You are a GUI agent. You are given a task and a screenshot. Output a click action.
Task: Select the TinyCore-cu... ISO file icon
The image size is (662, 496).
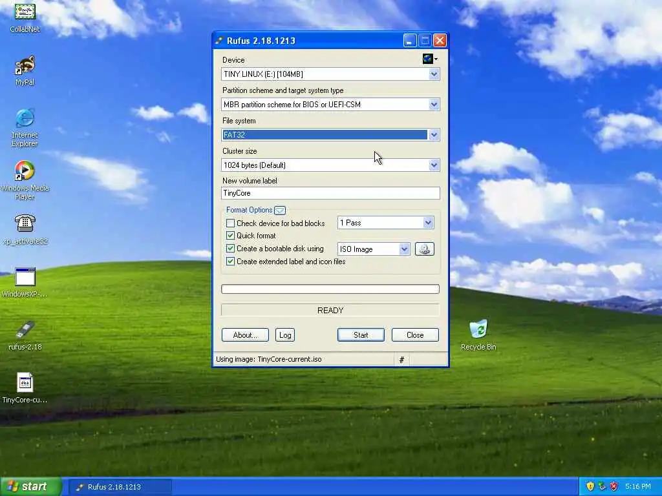point(25,388)
